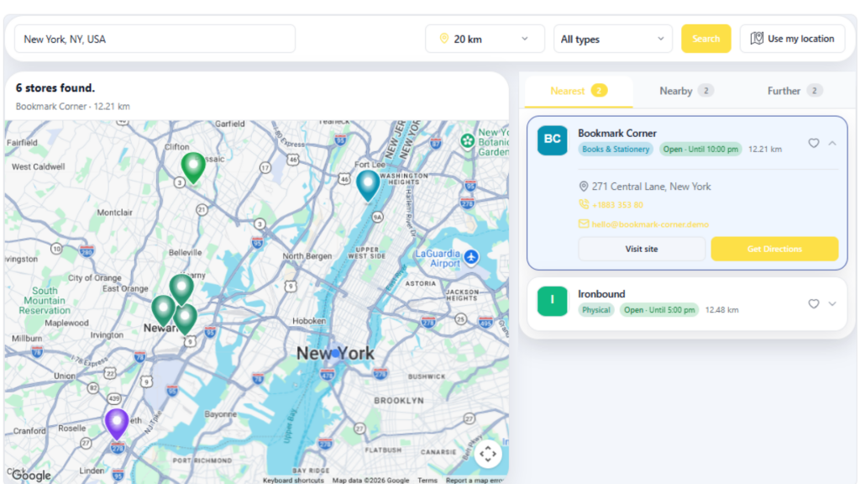Click Get Directions for Bookmark Corner
Viewport: 860px width, 484px height.
click(x=774, y=249)
